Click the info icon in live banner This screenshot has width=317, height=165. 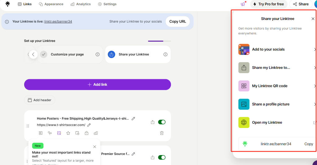(7, 22)
